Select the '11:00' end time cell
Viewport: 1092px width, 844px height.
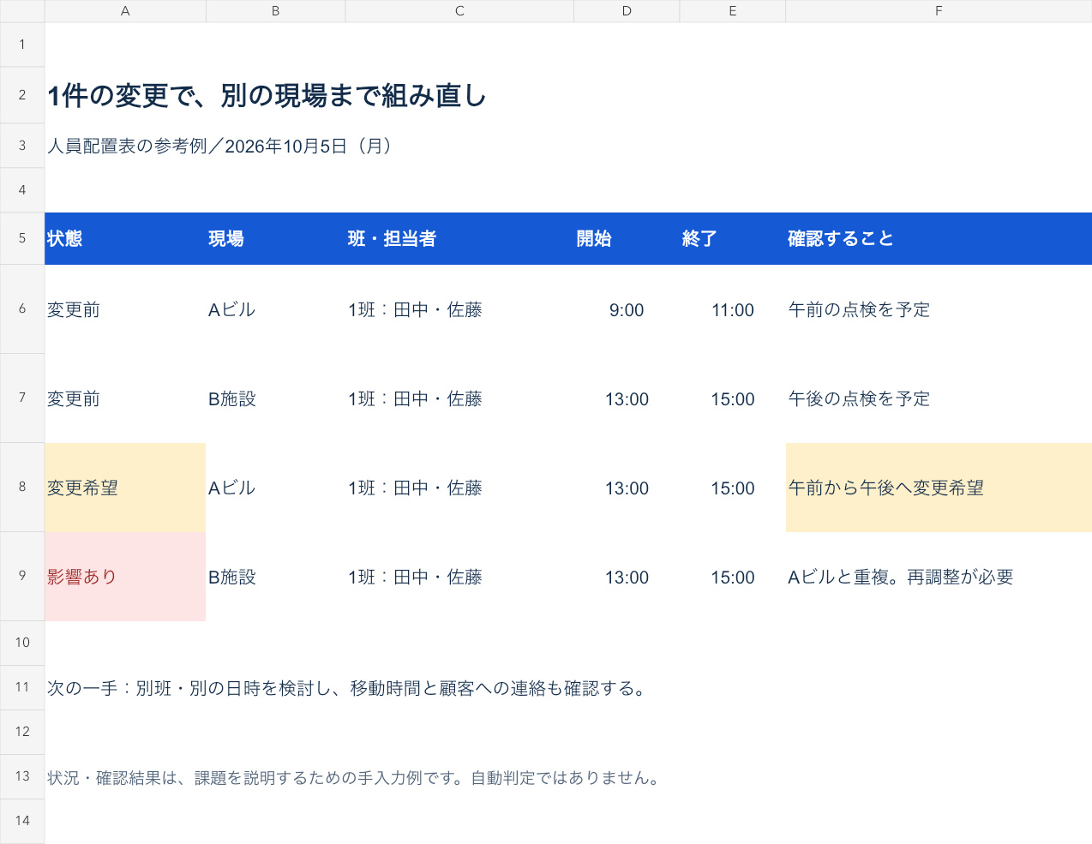[x=733, y=309]
